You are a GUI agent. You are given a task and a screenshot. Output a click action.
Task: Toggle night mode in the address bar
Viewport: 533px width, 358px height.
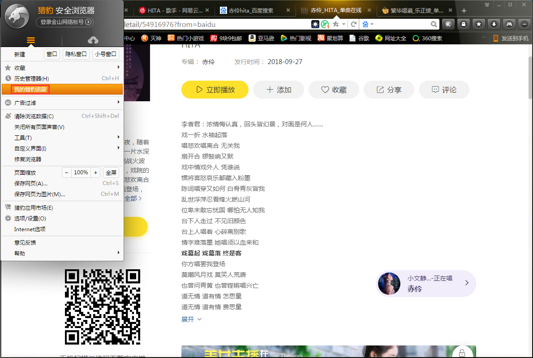coord(315,24)
